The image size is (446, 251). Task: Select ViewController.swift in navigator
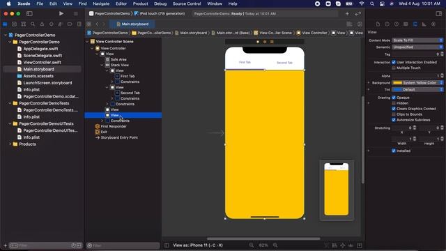point(42,62)
